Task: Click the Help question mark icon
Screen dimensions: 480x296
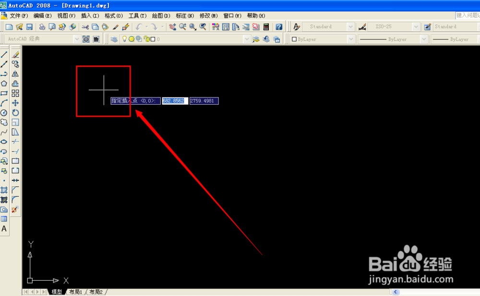Action: [278, 27]
